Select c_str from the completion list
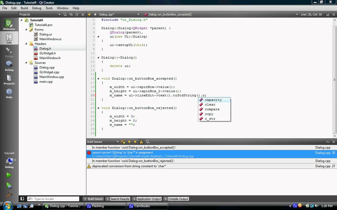The width and height of the screenshot is (337, 210). (214, 118)
